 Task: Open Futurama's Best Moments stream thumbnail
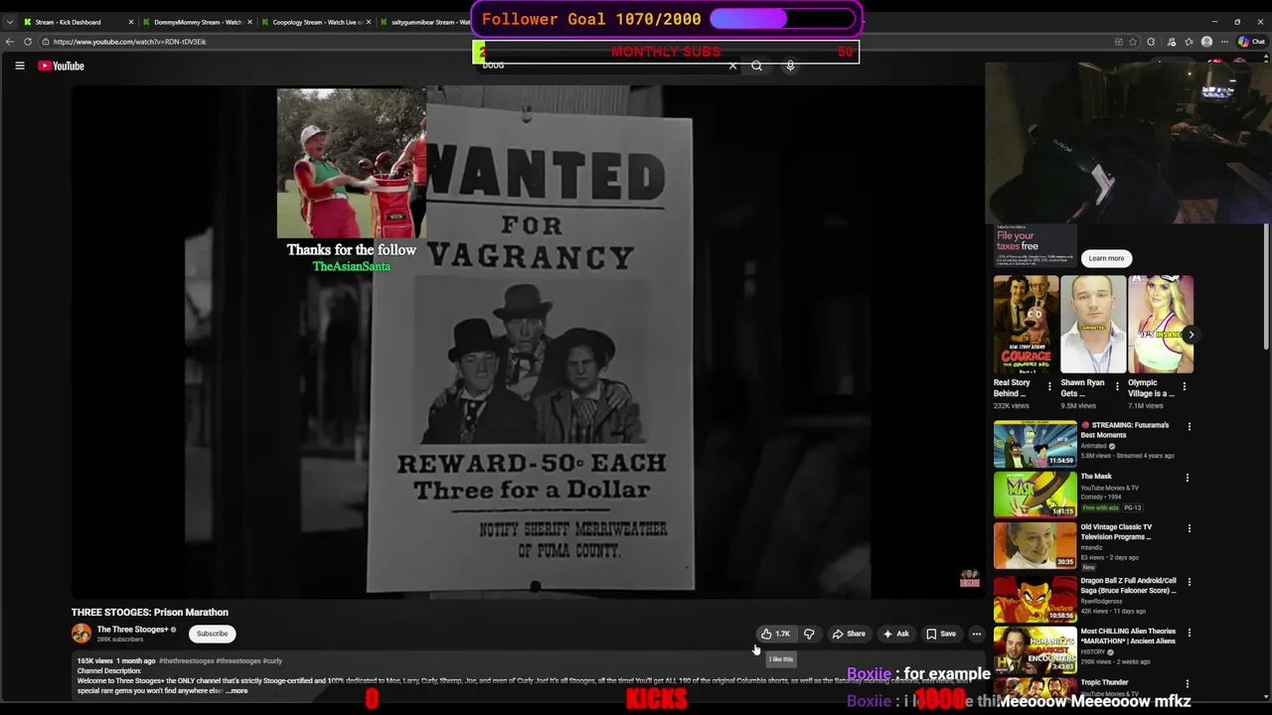tap(1034, 444)
